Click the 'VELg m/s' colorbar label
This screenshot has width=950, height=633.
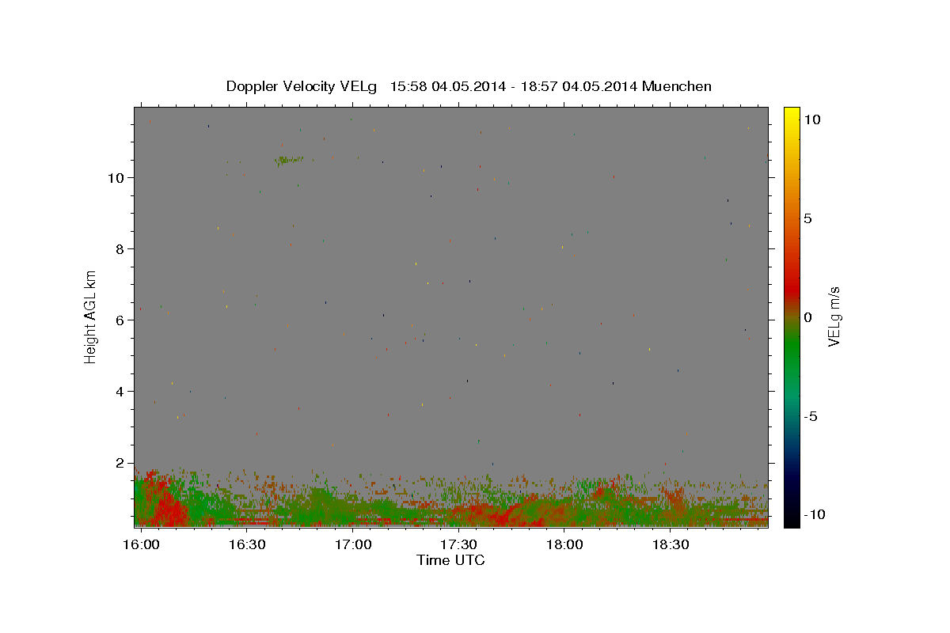834,316
